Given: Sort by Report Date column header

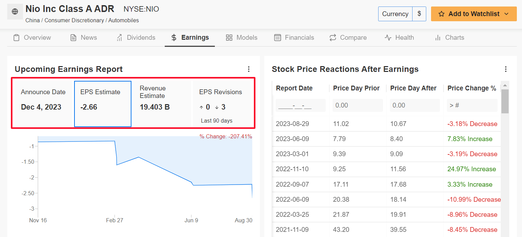Looking at the screenshot, I should coord(294,88).
